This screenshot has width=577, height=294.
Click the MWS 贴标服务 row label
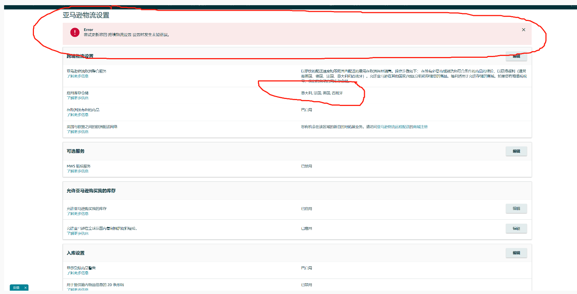coord(79,166)
